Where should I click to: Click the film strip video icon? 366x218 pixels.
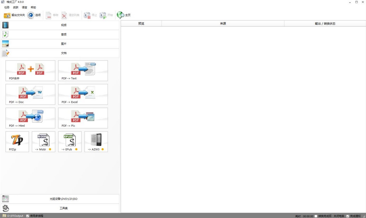point(5,25)
